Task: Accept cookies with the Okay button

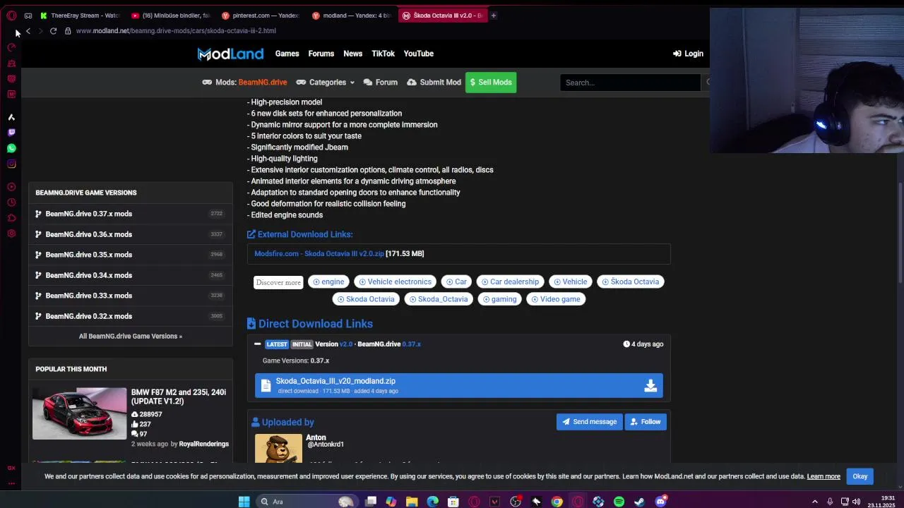Action: (860, 476)
